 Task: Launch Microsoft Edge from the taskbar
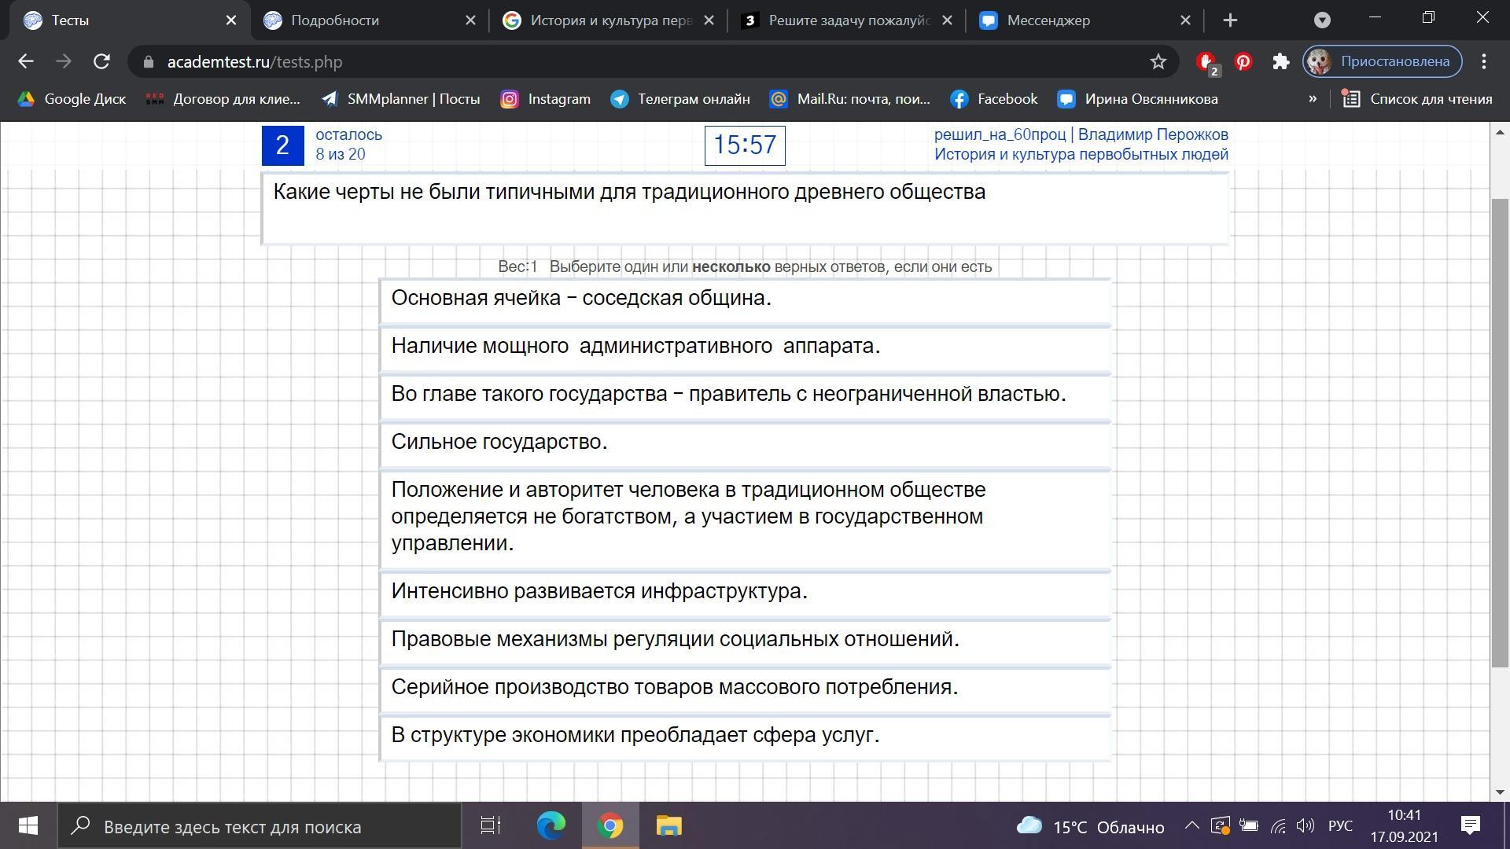(x=551, y=826)
